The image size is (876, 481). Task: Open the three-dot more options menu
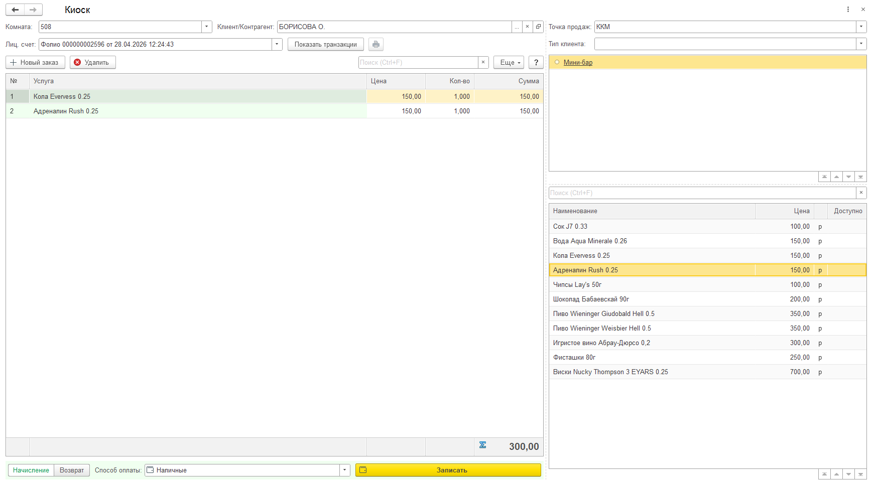click(848, 10)
